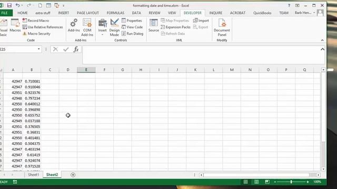Open the Add-Ins manager
Screen dimensions: 337x189
[x=74, y=26]
